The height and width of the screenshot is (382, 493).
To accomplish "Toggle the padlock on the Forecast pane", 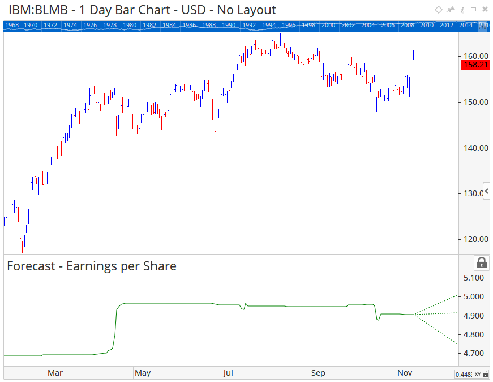I will pos(481,262).
